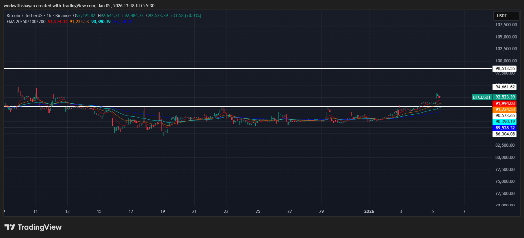Click the TradingView wordmark text
The width and height of the screenshot is (524, 238).
pos(40,227)
